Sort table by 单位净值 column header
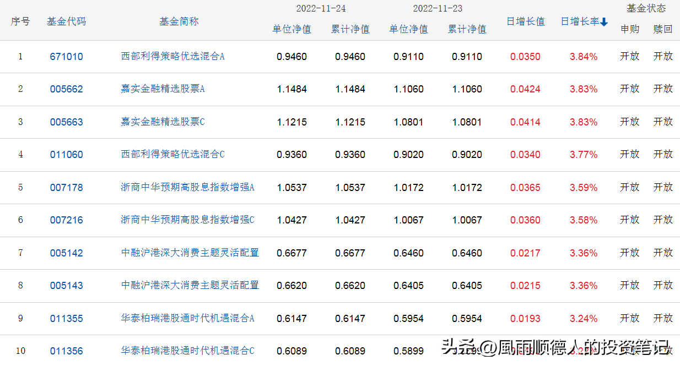This screenshot has width=680, height=366. coord(292,29)
